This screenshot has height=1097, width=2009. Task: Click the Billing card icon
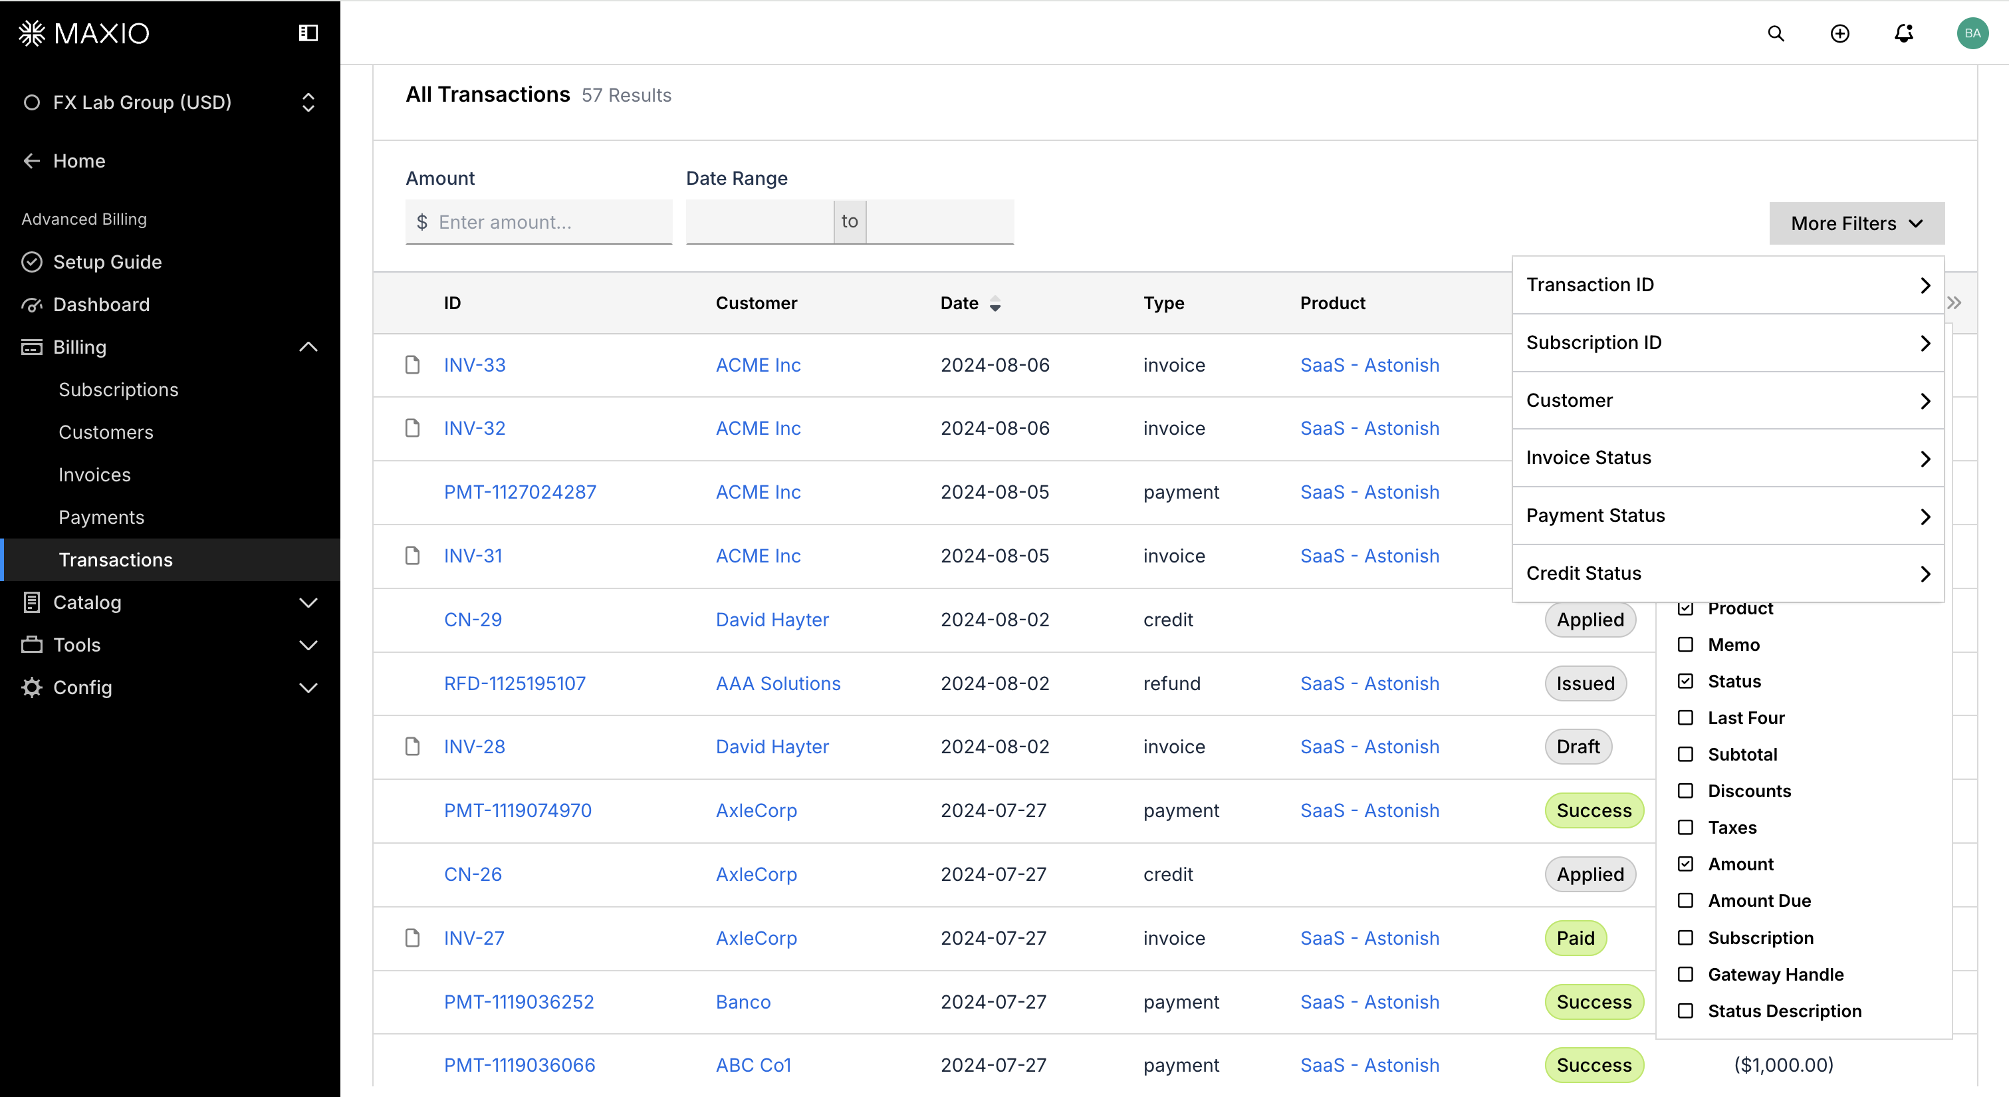(x=31, y=346)
